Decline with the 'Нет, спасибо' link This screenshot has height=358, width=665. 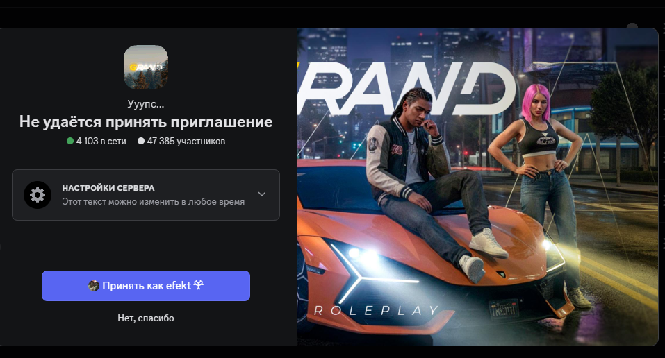click(x=146, y=318)
